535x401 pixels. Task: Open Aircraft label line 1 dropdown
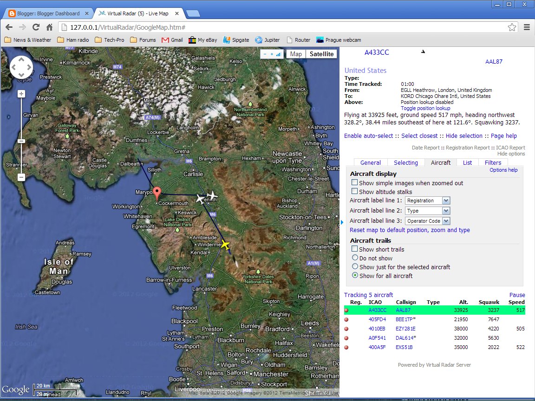tap(428, 200)
